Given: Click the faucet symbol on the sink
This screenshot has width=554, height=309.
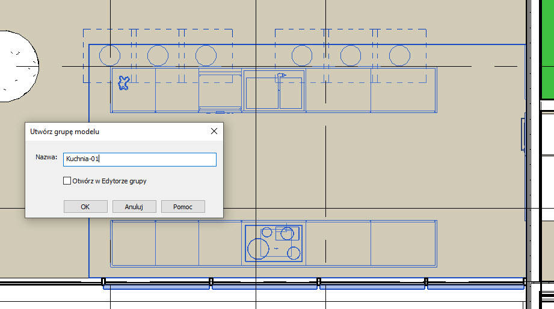Looking at the screenshot, I should tap(281, 75).
